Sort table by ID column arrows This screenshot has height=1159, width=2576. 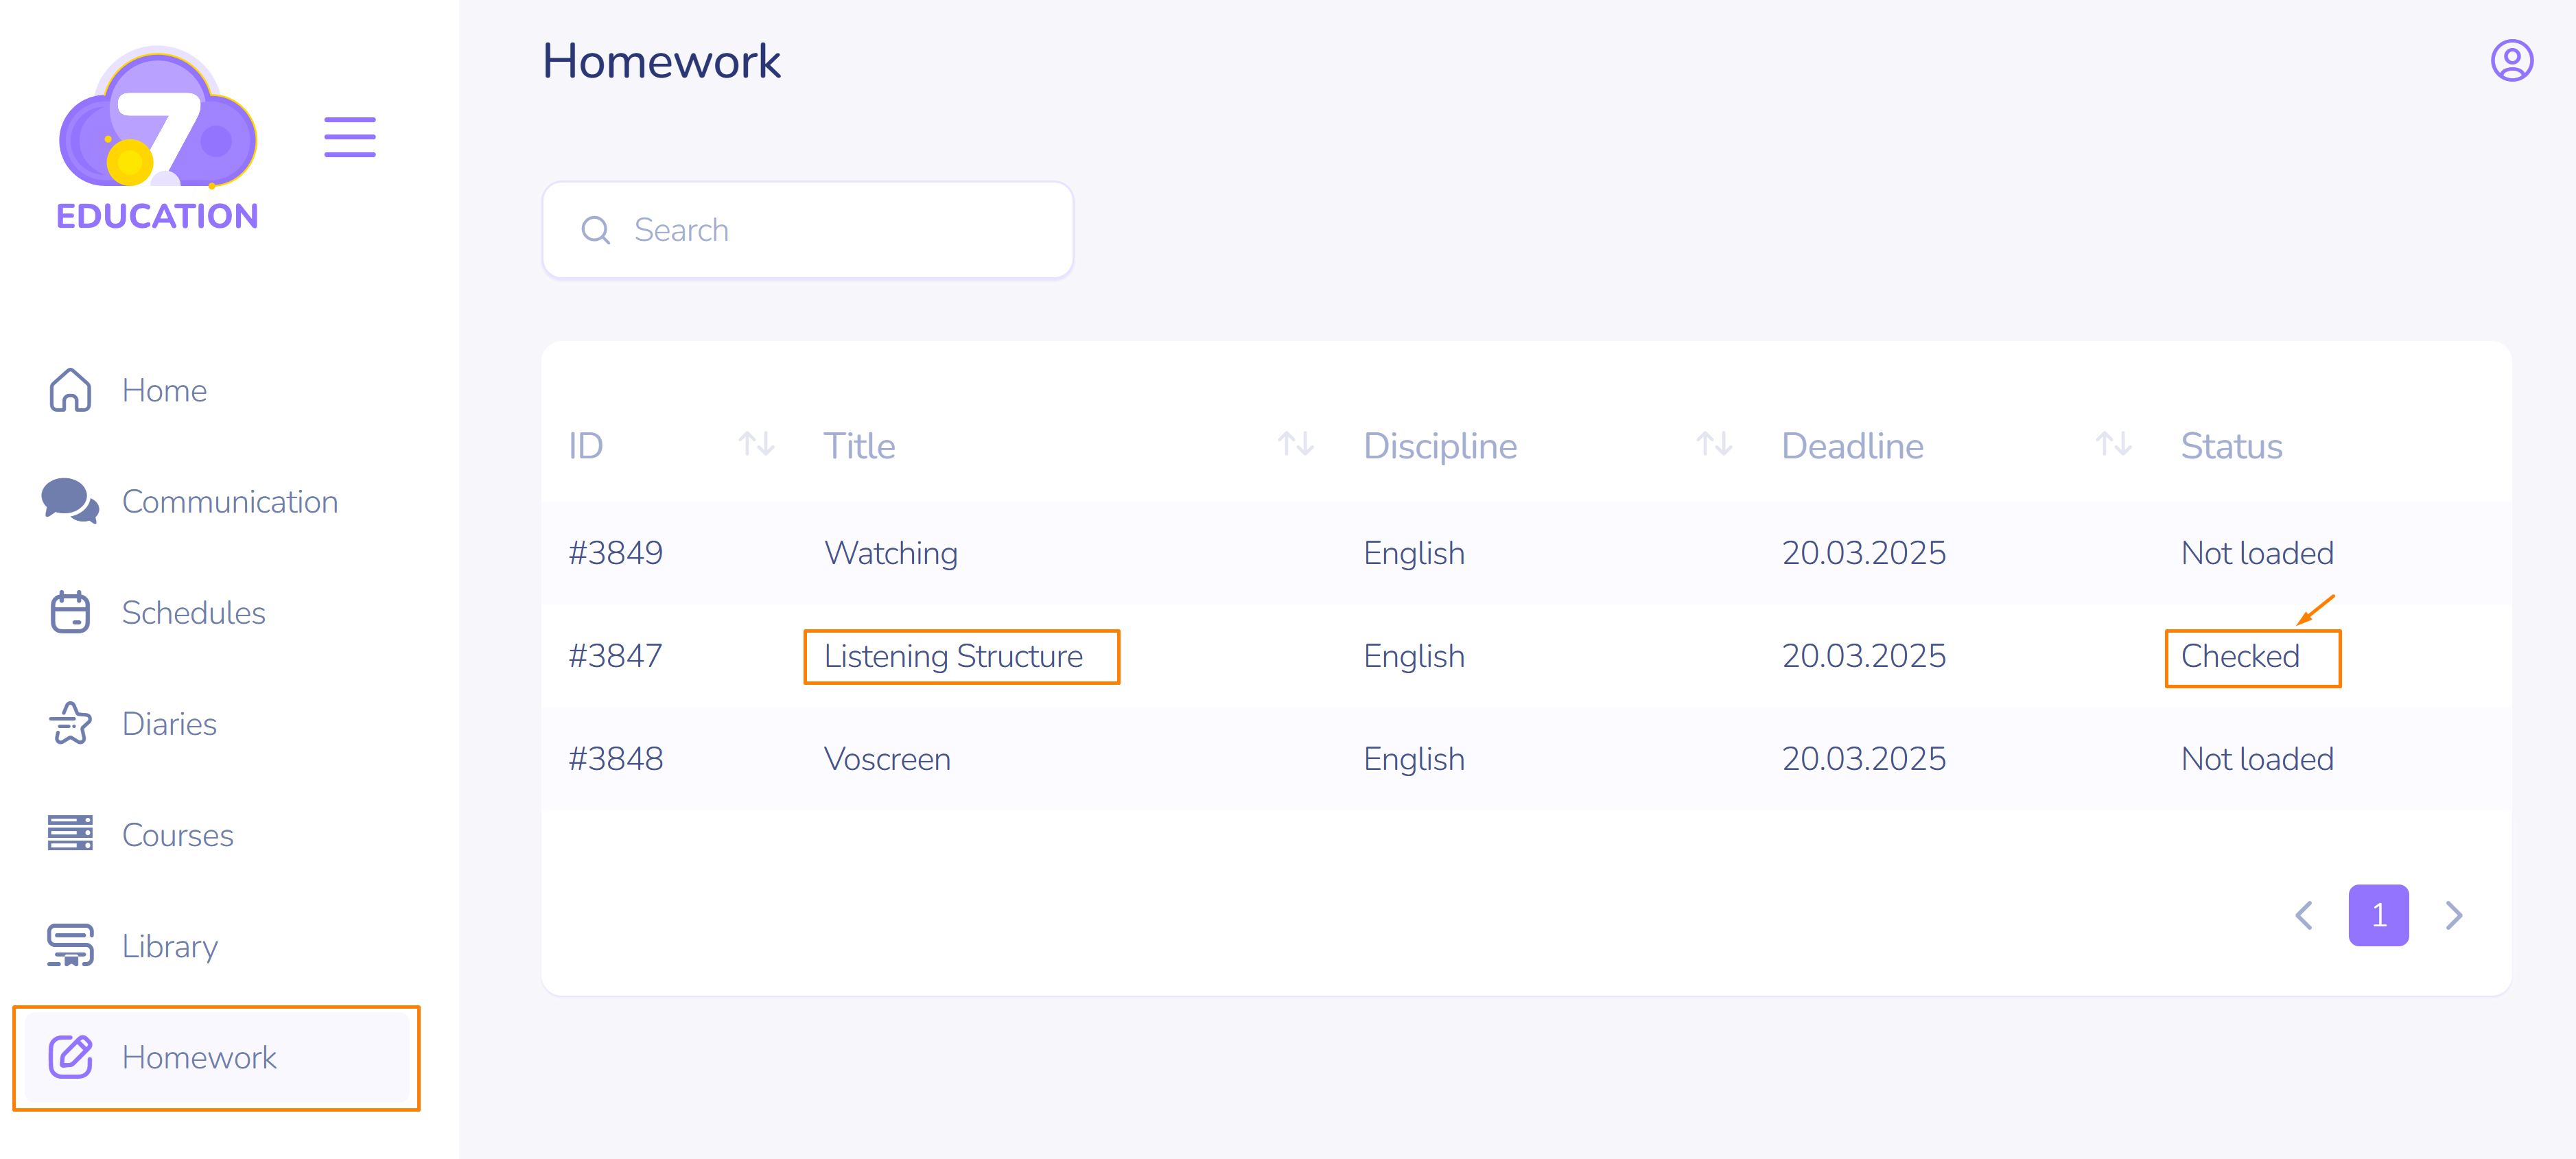pyautogui.click(x=756, y=444)
